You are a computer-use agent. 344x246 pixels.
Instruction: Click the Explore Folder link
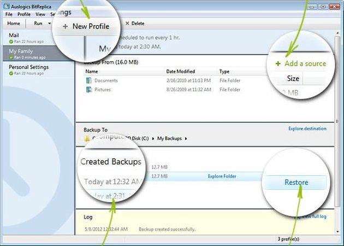223,176
